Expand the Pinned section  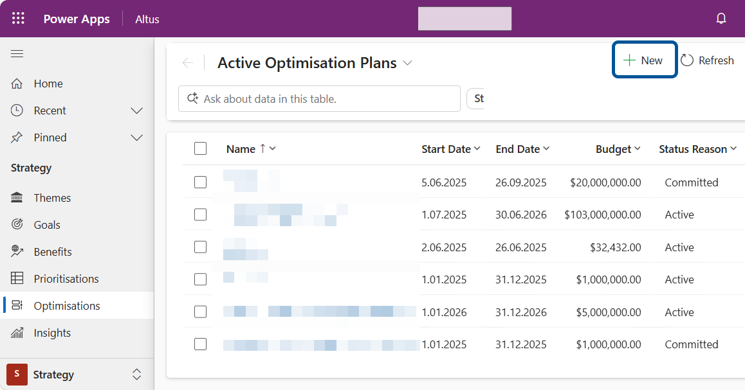click(x=136, y=137)
